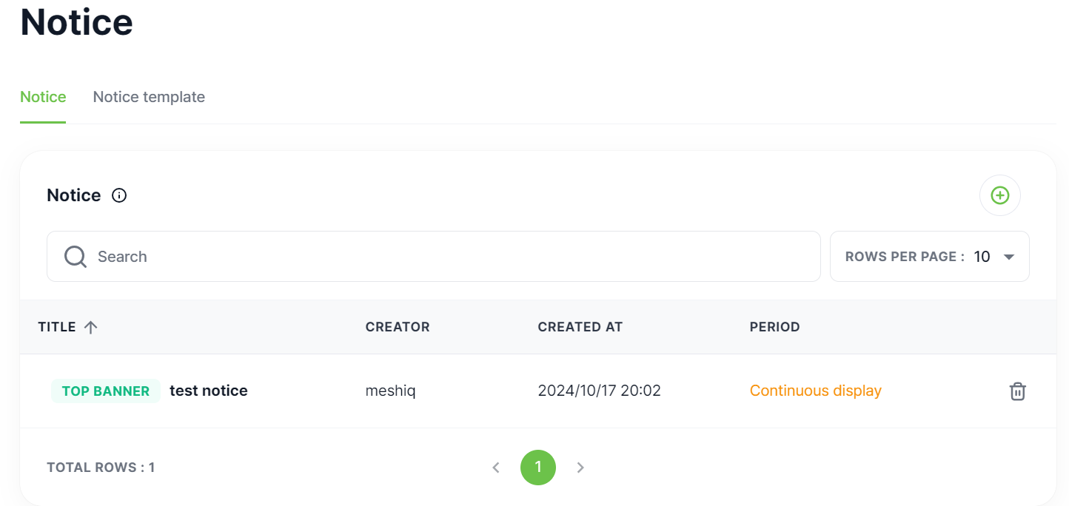Open the test notice entry
The image size is (1069, 506).
(208, 391)
